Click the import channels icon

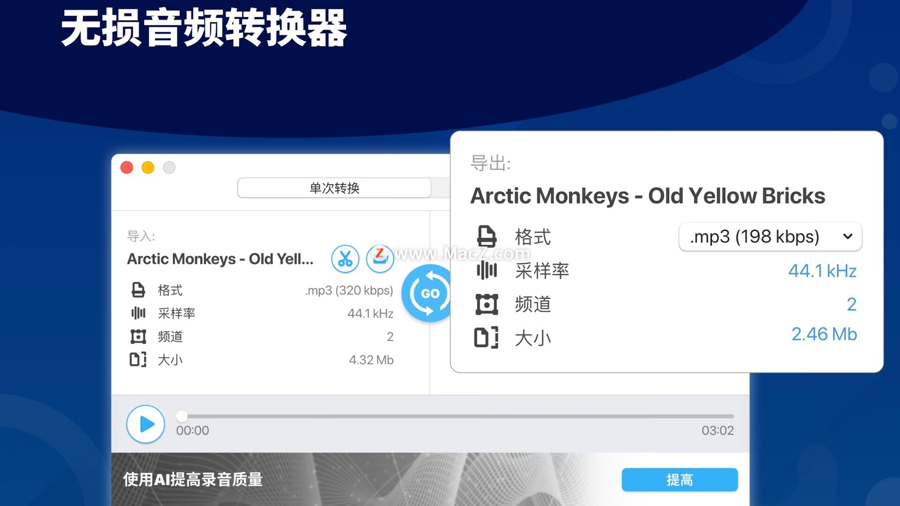pyautogui.click(x=138, y=336)
